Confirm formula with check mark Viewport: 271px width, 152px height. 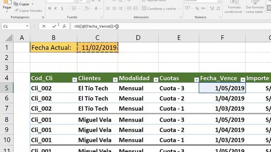(x=54, y=26)
